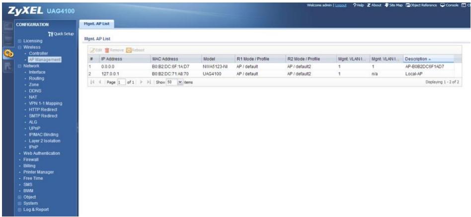Open the Interface menu item
This screenshot has width=471, height=217.
pos(37,72)
